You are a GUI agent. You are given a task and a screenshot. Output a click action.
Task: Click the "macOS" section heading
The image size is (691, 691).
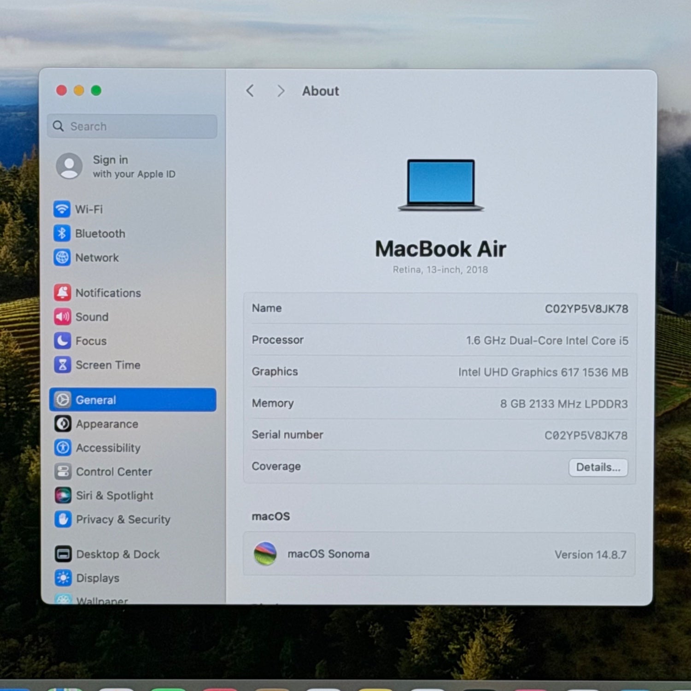pyautogui.click(x=271, y=516)
